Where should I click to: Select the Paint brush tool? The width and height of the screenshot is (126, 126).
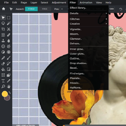[x=9, y=58]
